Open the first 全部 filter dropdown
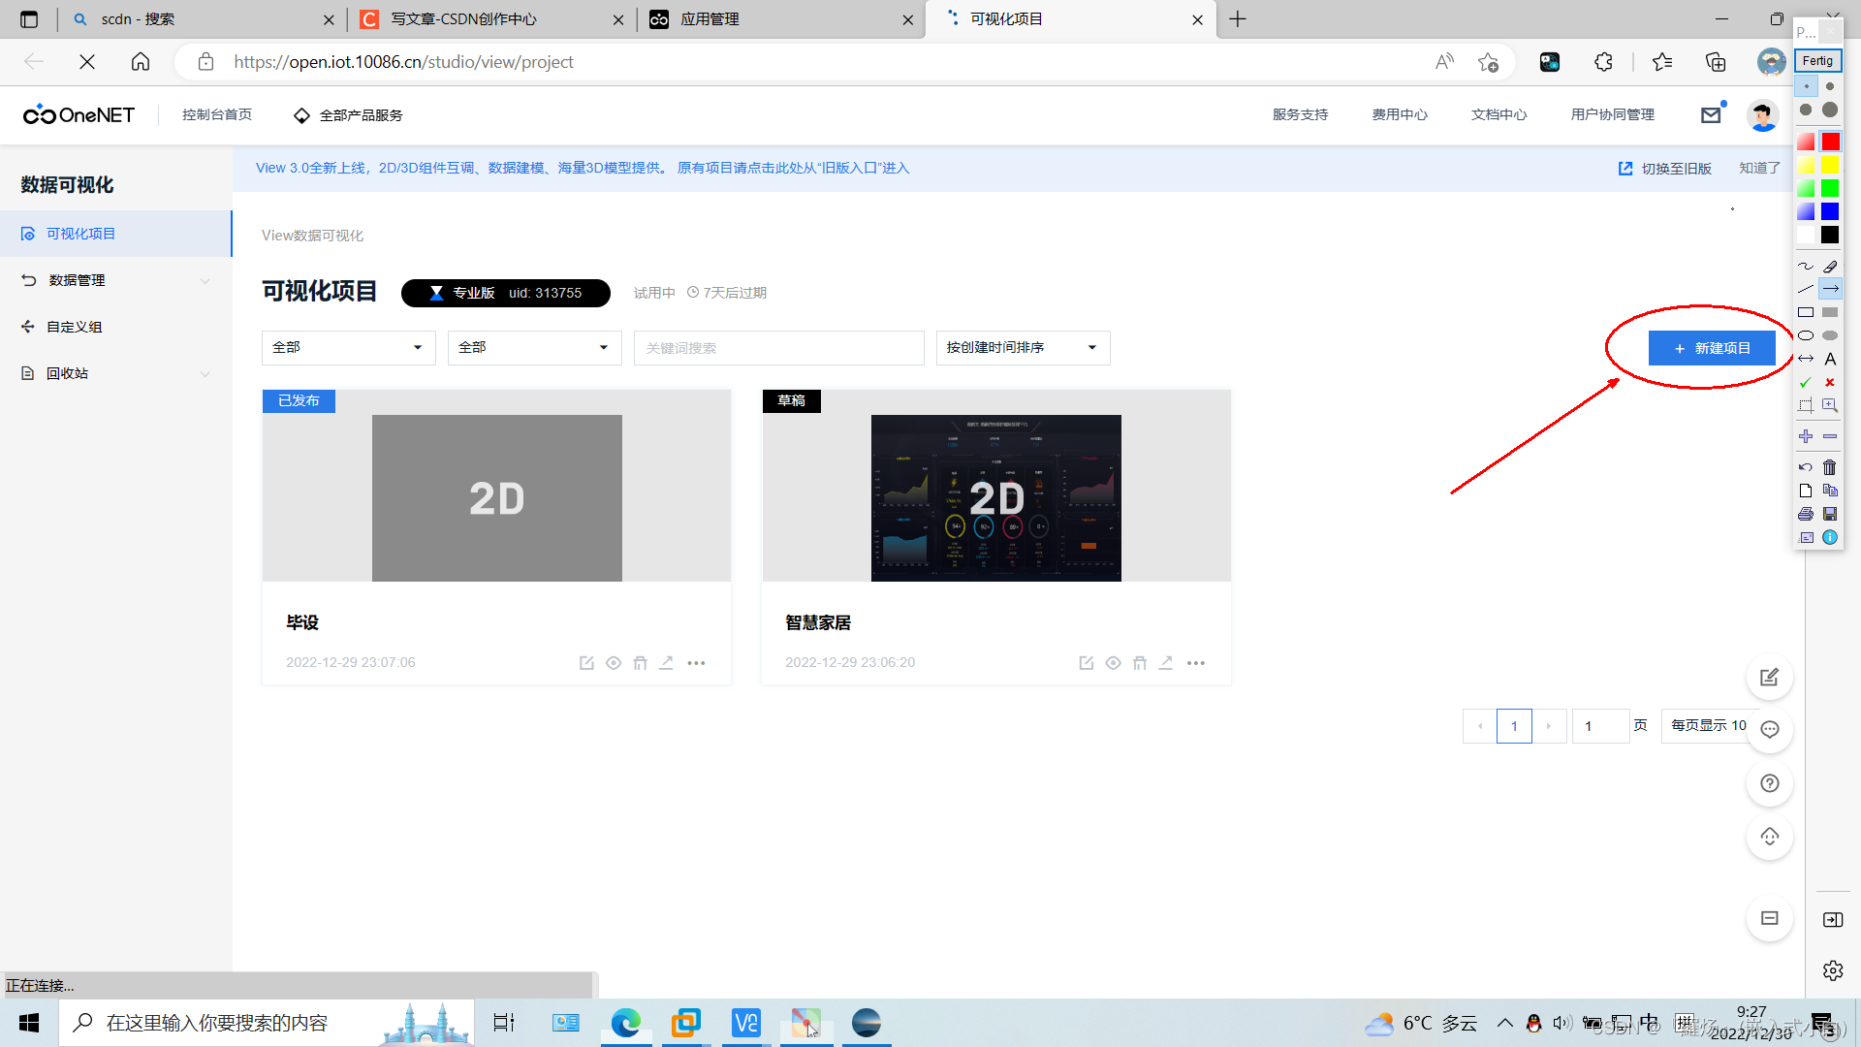The height and width of the screenshot is (1047, 1861). pyautogui.click(x=348, y=348)
